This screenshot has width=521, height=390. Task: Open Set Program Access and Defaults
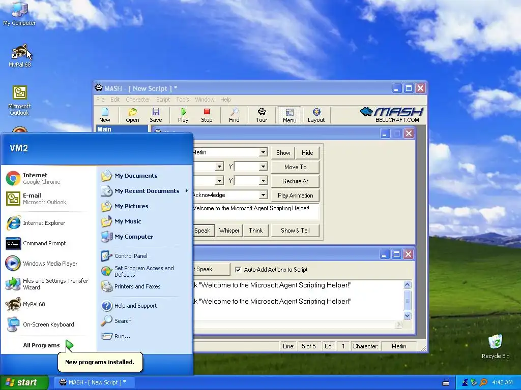tap(145, 271)
